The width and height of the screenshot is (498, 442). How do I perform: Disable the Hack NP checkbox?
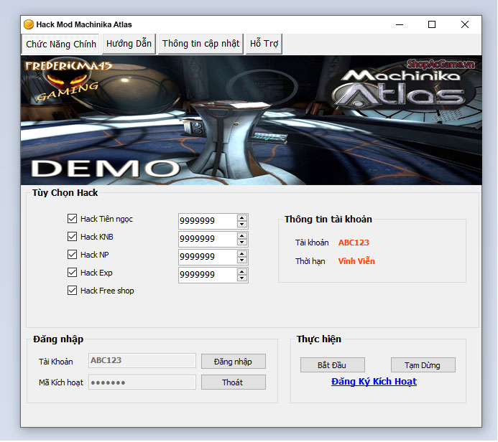[72, 255]
